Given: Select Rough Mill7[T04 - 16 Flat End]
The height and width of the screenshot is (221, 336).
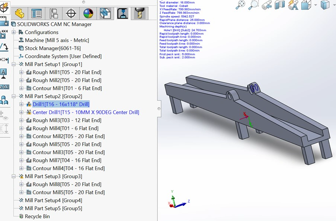Looking at the screenshot, I should [67, 160].
